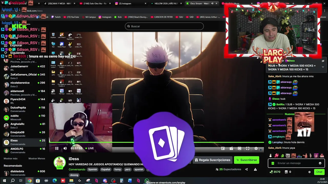Viewport: 328px width, 184px height.
Task: Click the 3570 channel points icon
Action: click(x=271, y=172)
